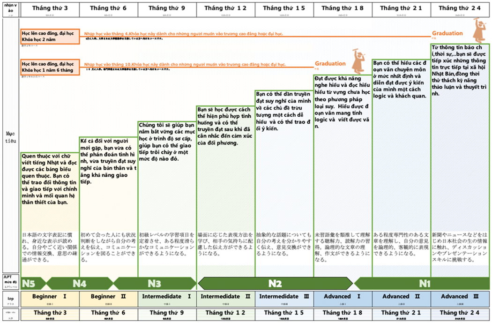This screenshot has width=492, height=323.
Task: Open the Khóa học 2 năm course box
Action: tap(50, 36)
